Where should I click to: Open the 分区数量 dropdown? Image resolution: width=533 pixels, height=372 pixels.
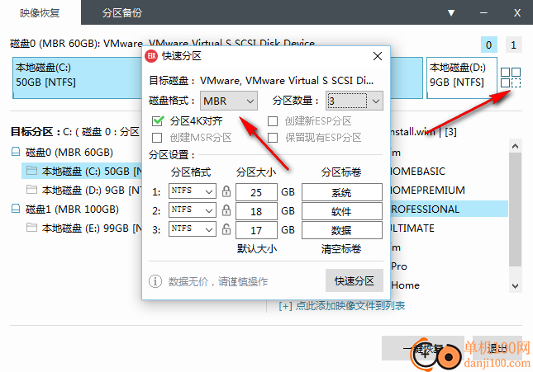(x=355, y=101)
